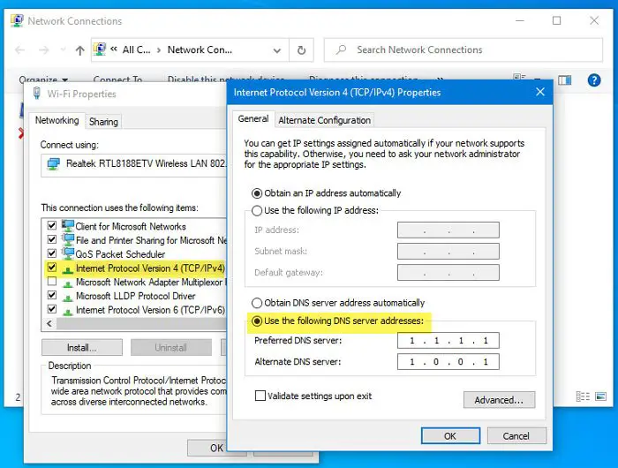Go up one folder level
This screenshot has height=468, width=618.
(80, 50)
